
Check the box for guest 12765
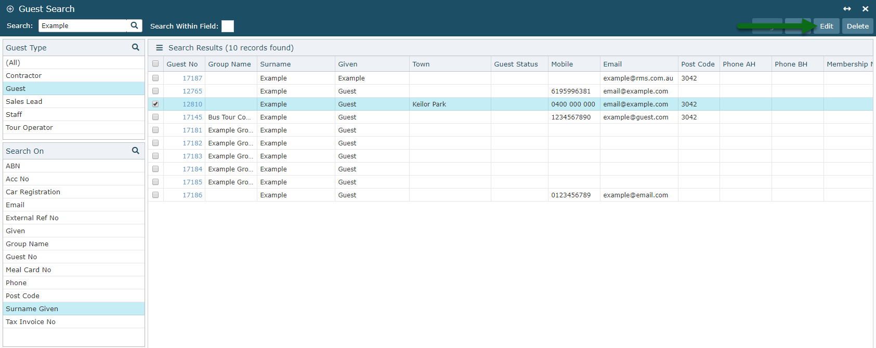click(155, 91)
